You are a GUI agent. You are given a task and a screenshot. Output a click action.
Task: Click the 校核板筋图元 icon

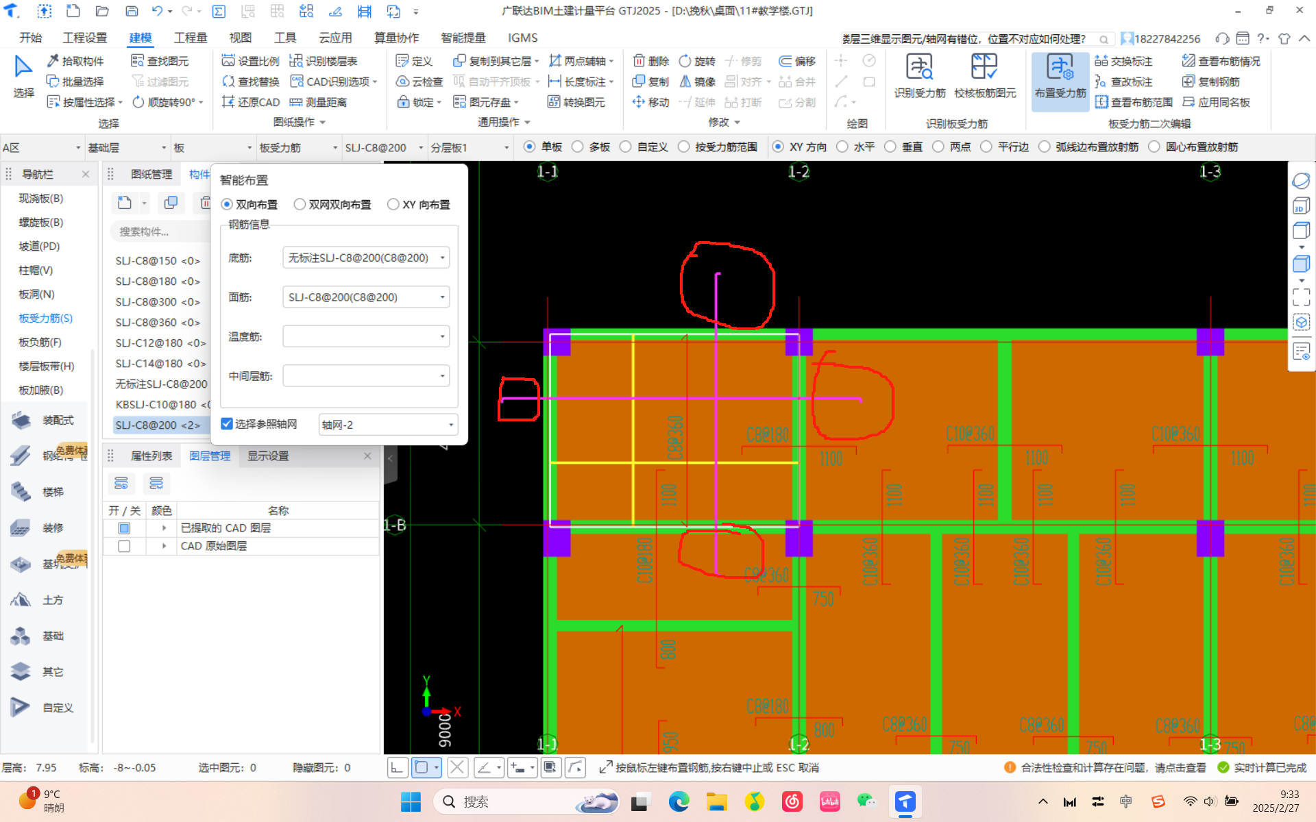click(984, 68)
